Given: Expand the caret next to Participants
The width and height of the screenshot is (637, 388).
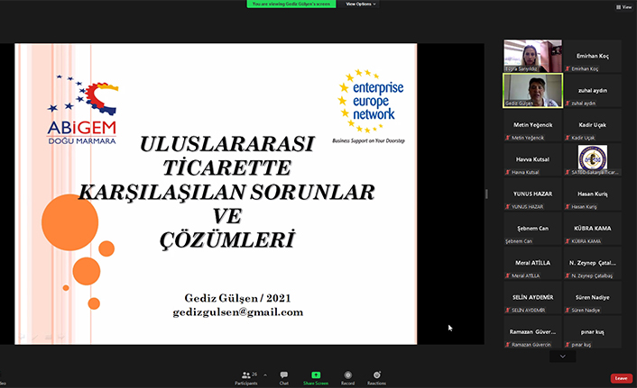Looking at the screenshot, I should pyautogui.click(x=265, y=375).
